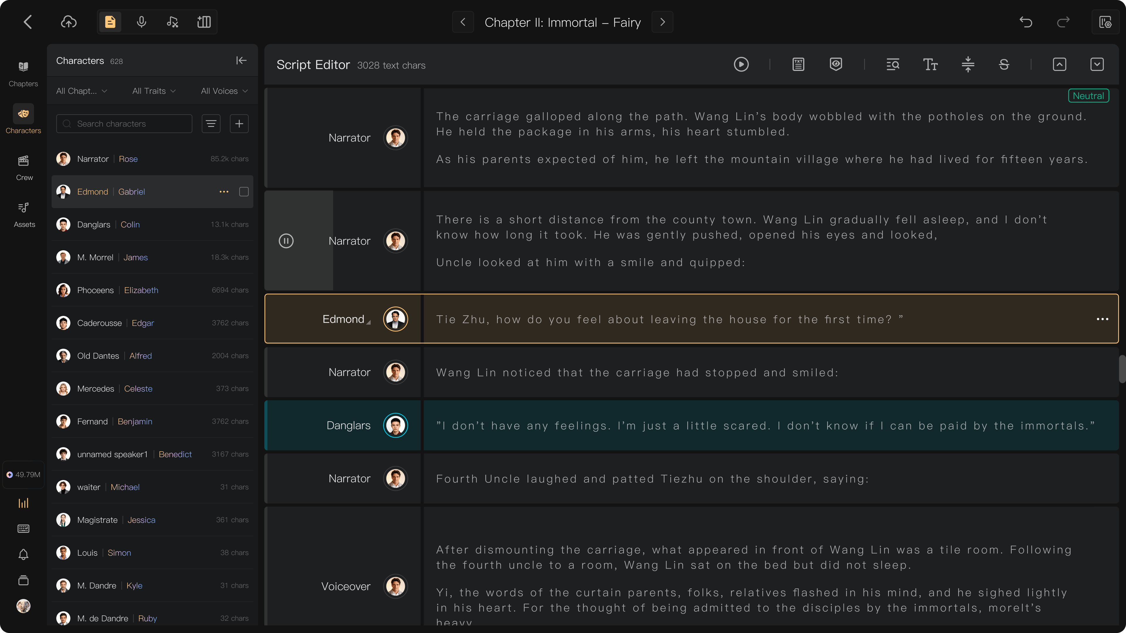Image resolution: width=1126 pixels, height=633 pixels.
Task: Go to the previous chapter
Action: pos(463,22)
